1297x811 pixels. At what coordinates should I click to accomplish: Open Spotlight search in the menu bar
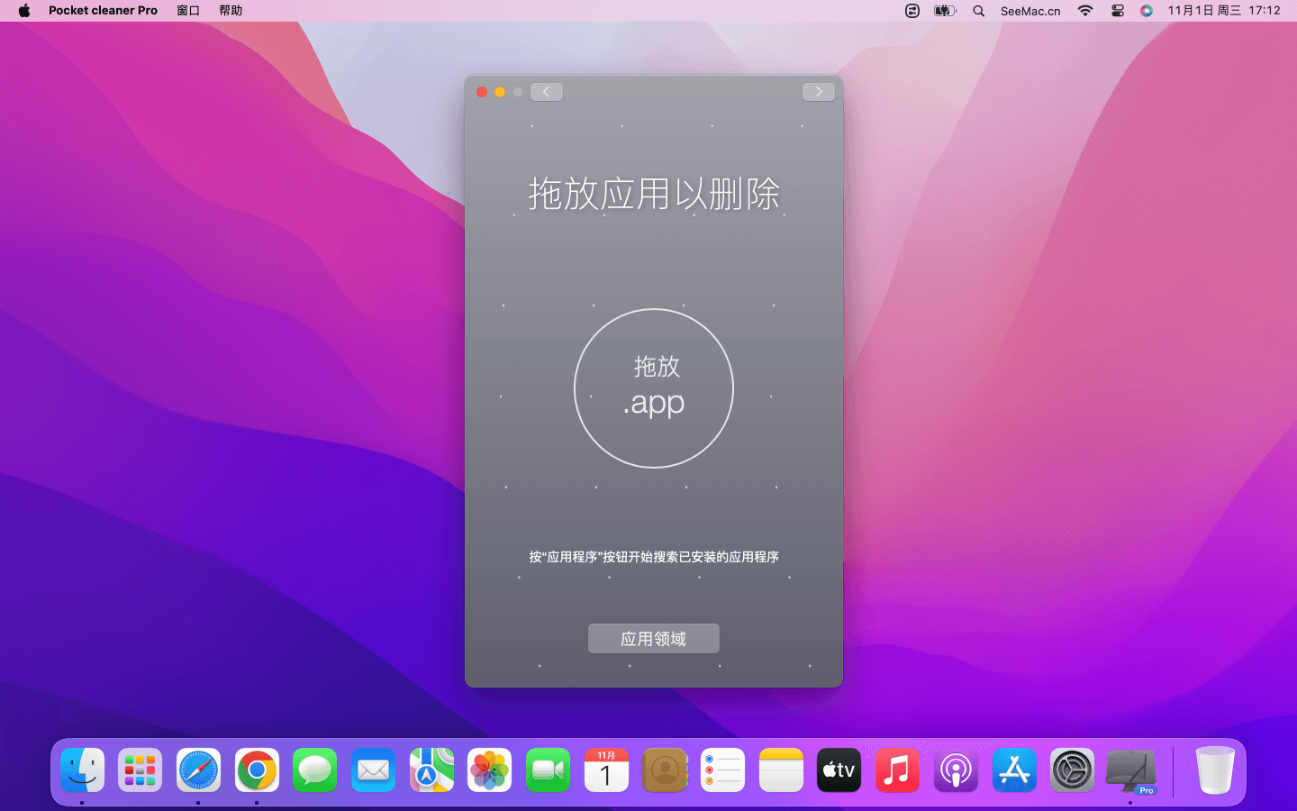point(978,11)
